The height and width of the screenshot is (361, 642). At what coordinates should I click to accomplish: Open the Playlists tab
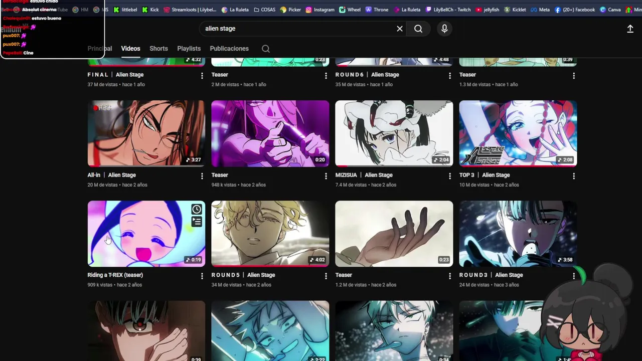pos(189,49)
